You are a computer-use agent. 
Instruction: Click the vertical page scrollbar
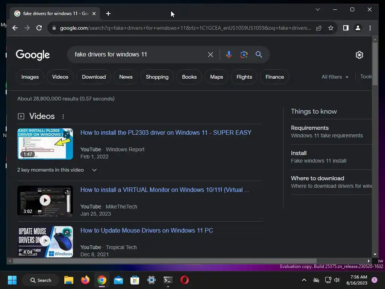(375, 64)
